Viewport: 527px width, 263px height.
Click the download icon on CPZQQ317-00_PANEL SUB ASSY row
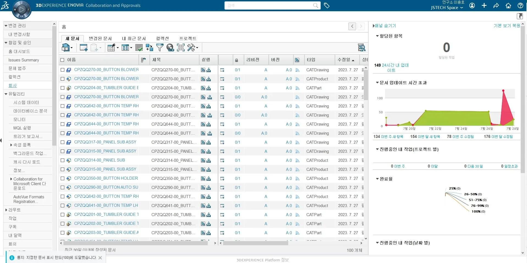[209, 142]
